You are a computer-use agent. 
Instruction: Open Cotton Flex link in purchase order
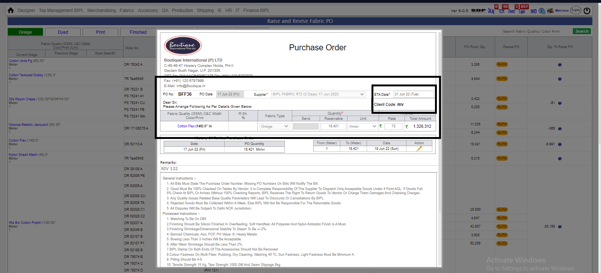tap(186, 126)
